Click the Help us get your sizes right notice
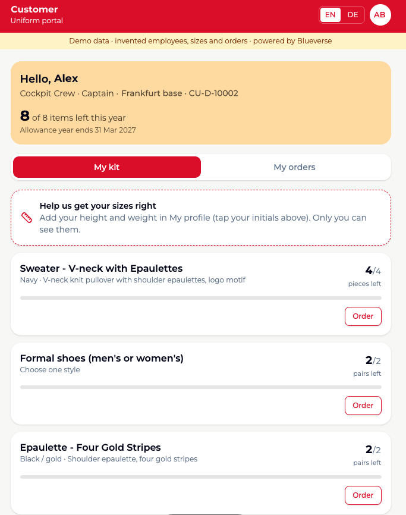The height and width of the screenshot is (515, 406). point(201,218)
